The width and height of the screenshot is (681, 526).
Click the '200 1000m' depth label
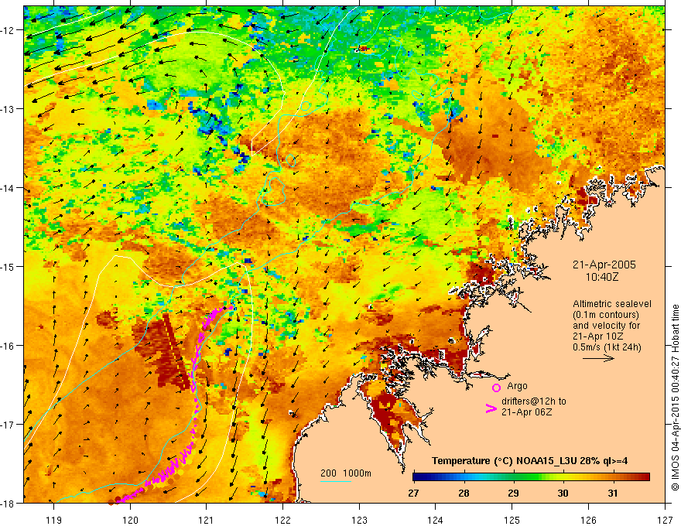pyautogui.click(x=346, y=473)
